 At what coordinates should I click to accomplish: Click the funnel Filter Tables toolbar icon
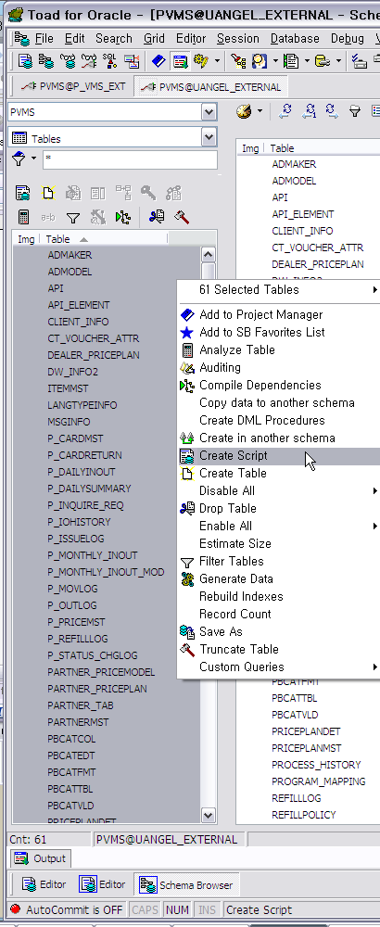pyautogui.click(x=72, y=218)
